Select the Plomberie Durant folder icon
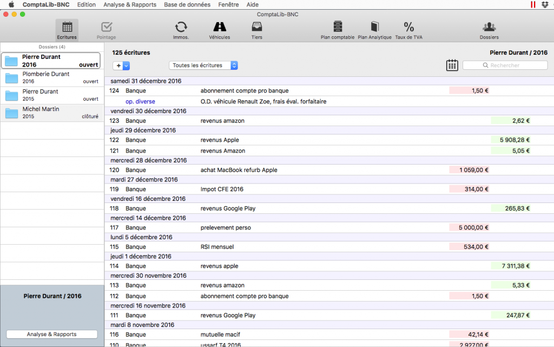 (x=12, y=78)
